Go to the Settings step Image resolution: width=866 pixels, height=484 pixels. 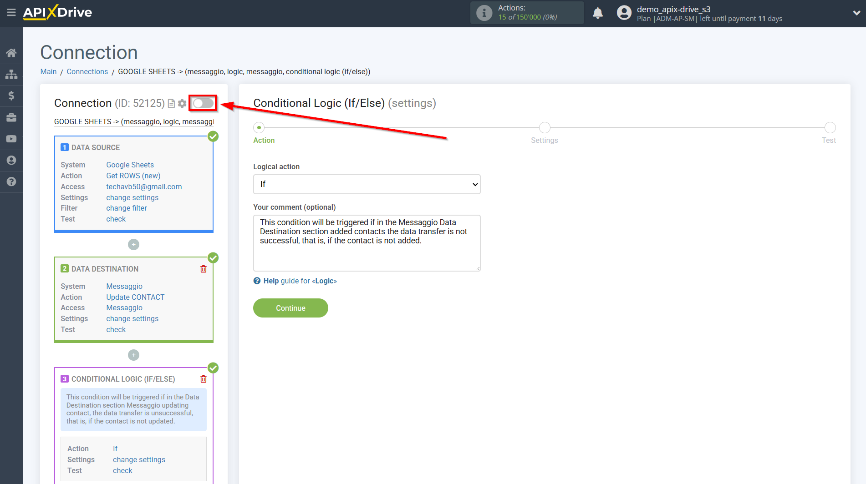(x=545, y=127)
